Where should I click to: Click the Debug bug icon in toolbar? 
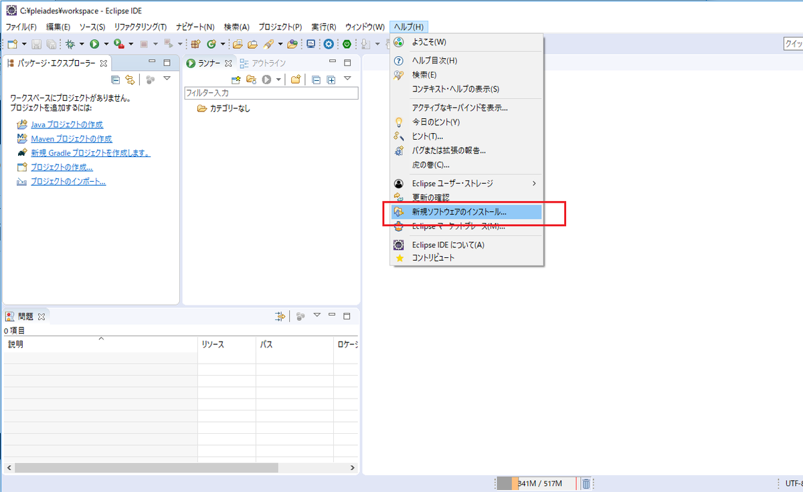point(70,44)
